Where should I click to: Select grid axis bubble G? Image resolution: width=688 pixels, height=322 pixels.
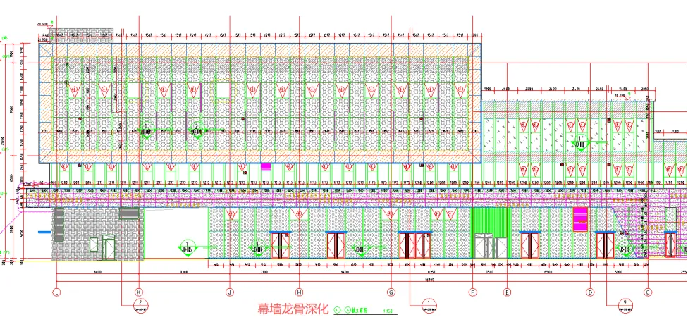coord(391,292)
